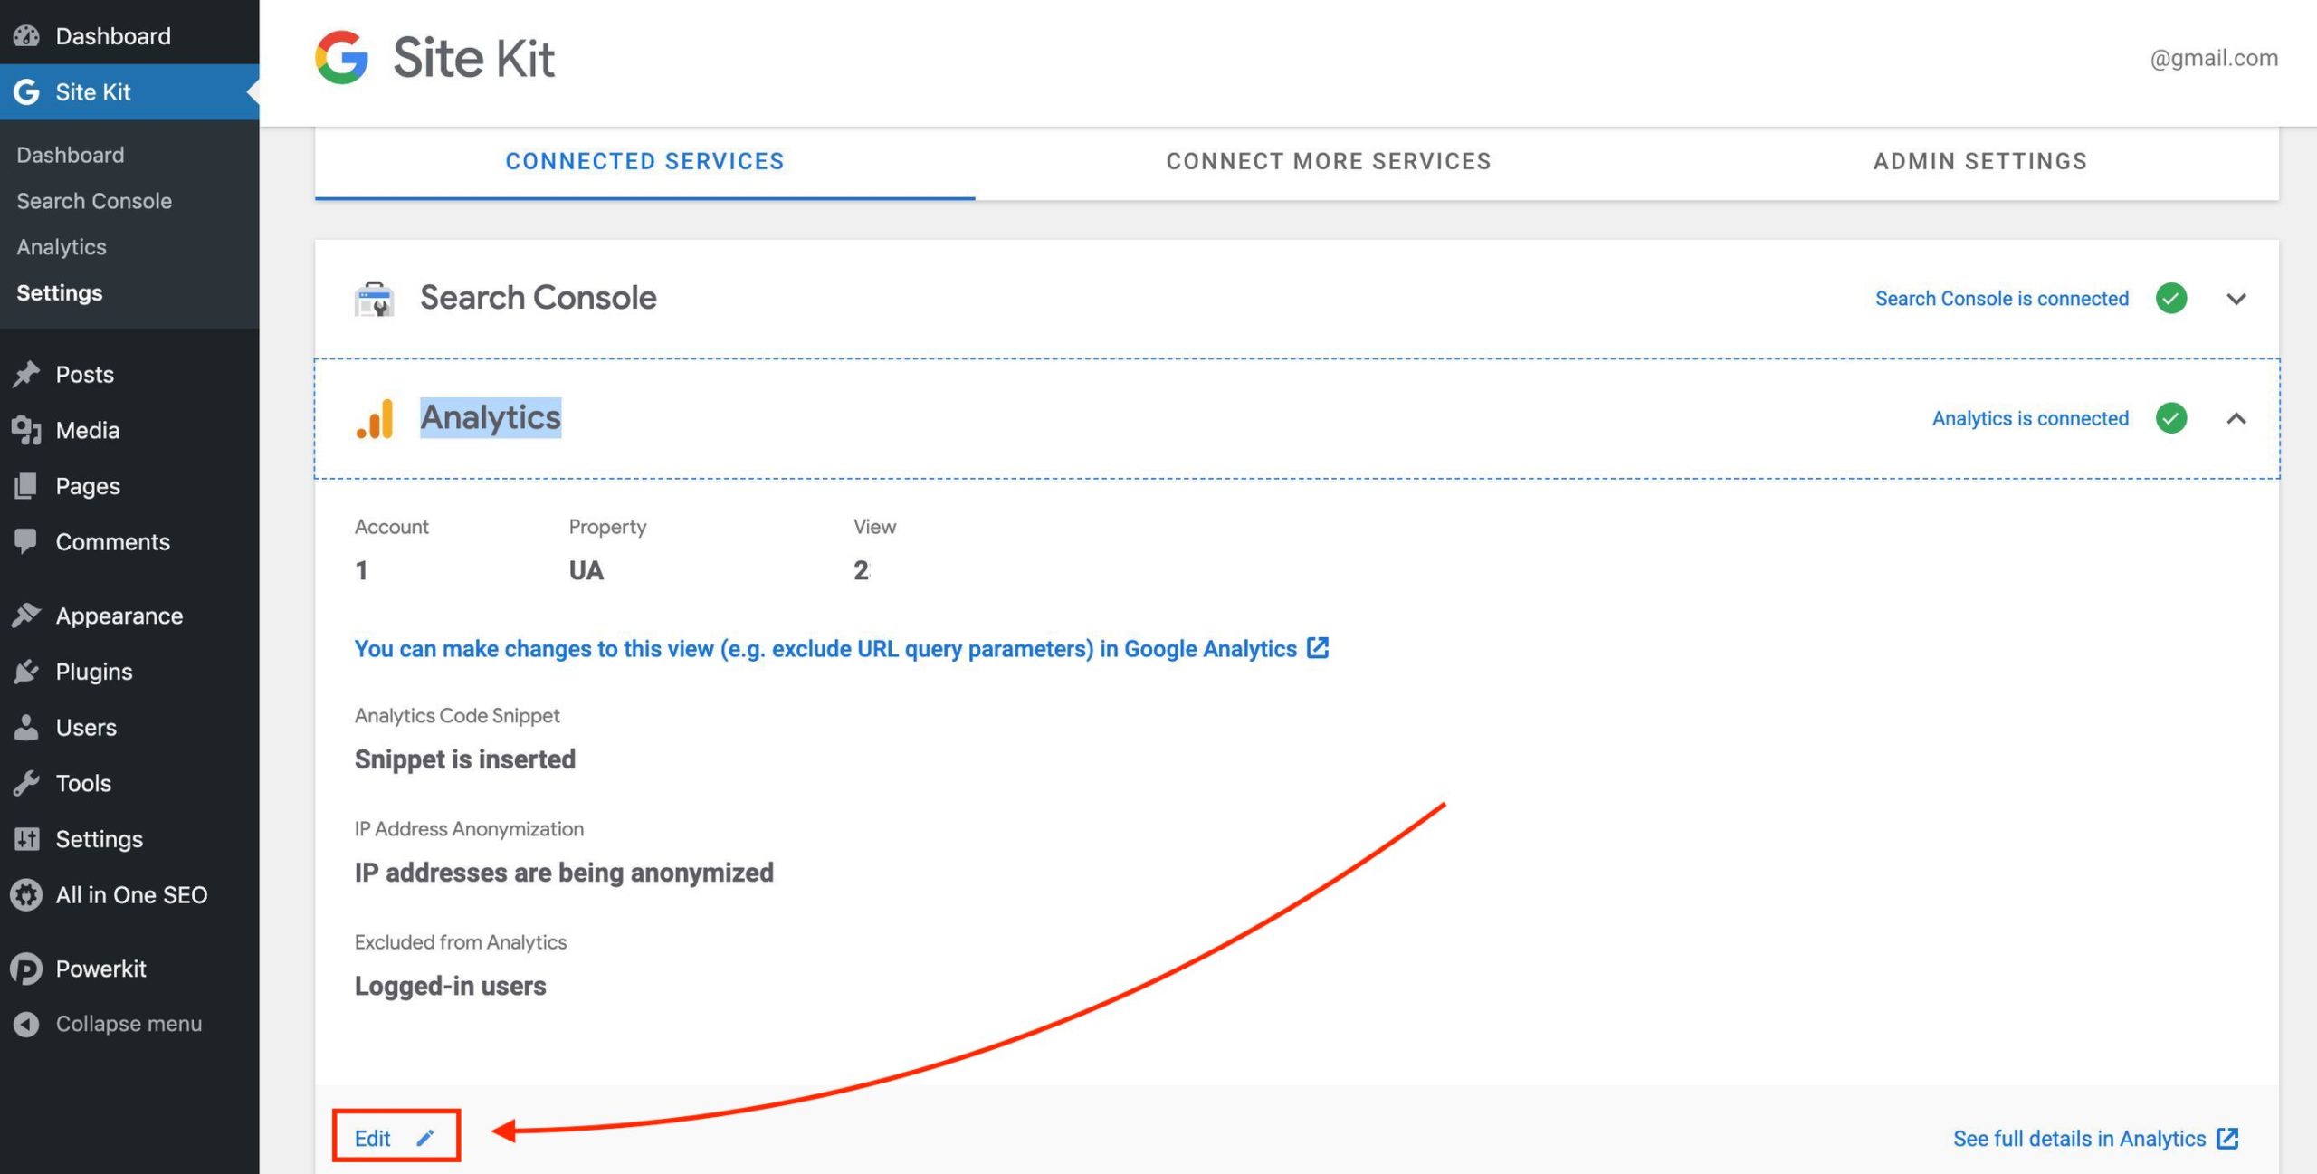2317x1174 pixels.
Task: Collapse the Analytics section chevron
Action: (2236, 418)
